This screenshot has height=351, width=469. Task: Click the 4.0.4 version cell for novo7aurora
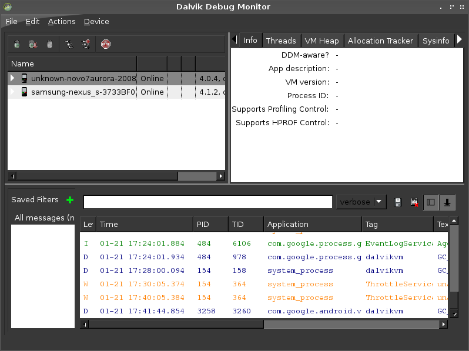tap(210, 78)
